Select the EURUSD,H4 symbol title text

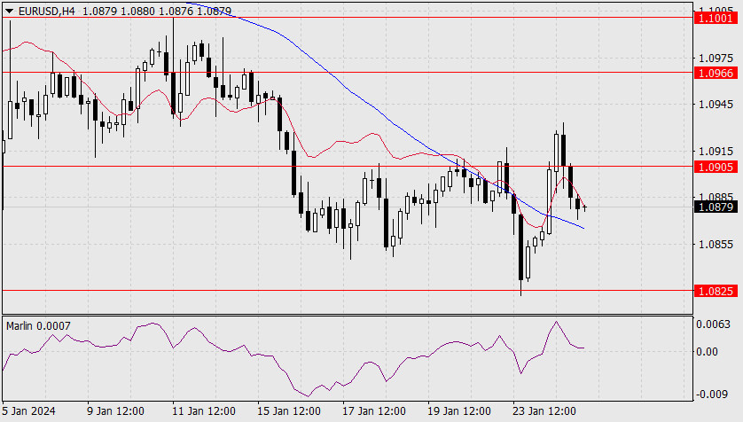point(46,11)
